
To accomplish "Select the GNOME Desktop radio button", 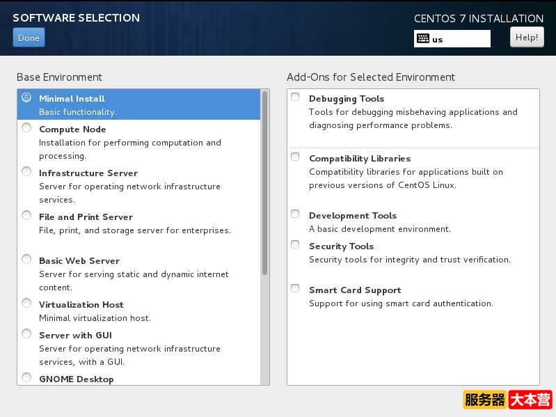I will [x=26, y=377].
